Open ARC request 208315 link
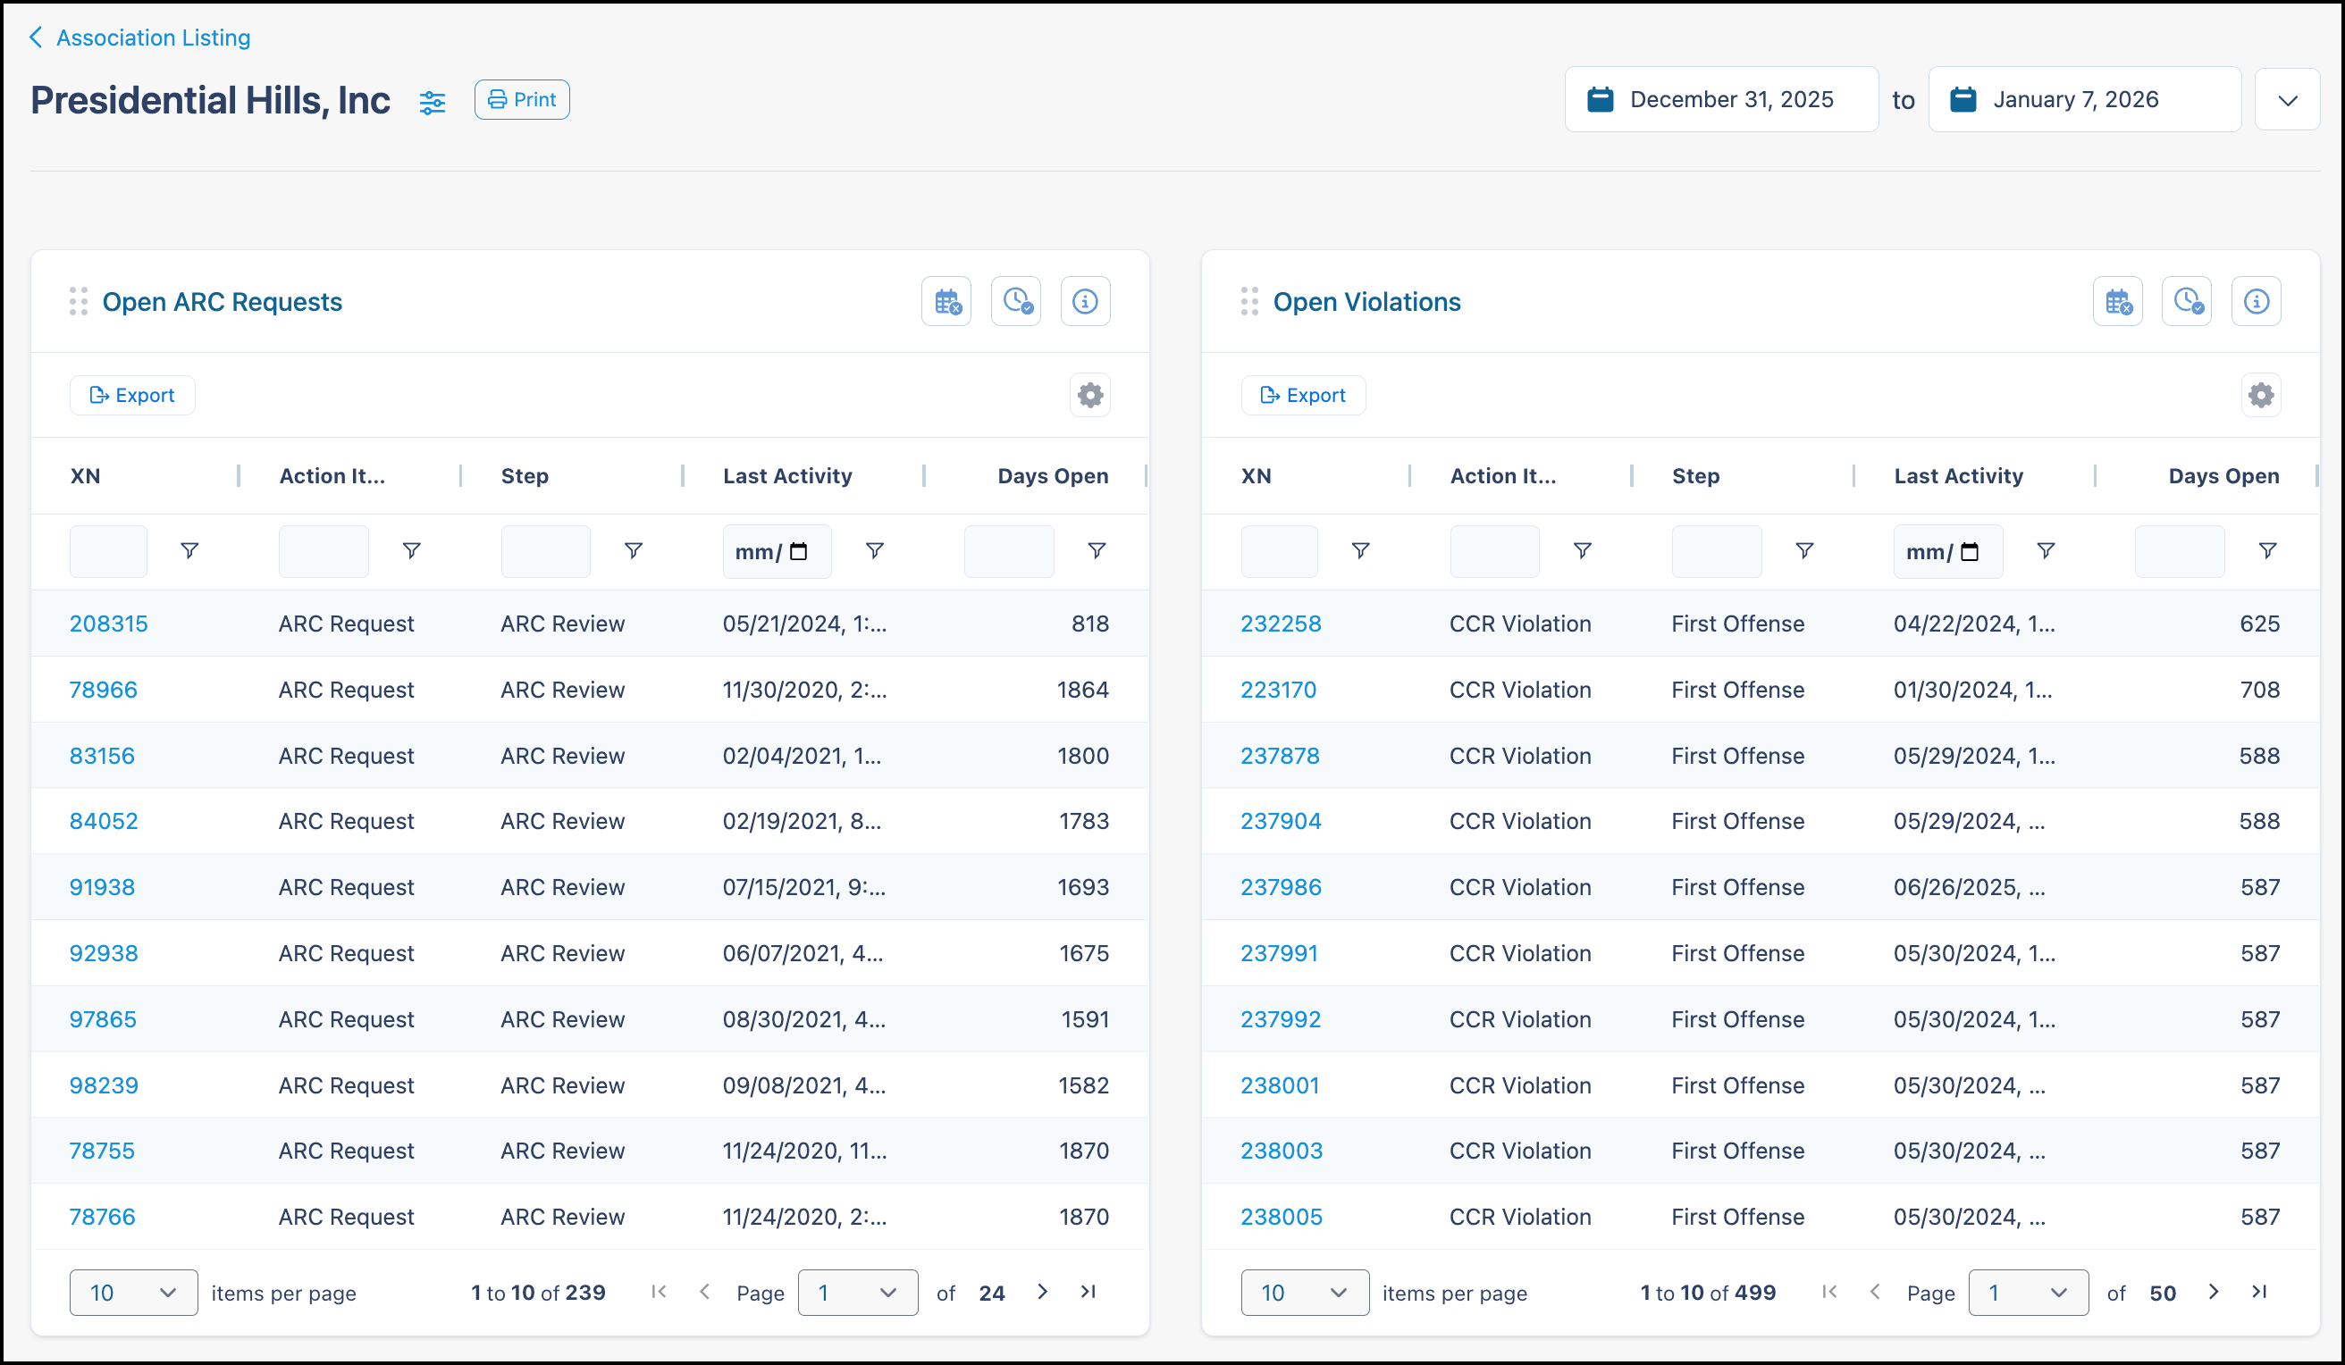This screenshot has height=1365, width=2345. tap(109, 624)
